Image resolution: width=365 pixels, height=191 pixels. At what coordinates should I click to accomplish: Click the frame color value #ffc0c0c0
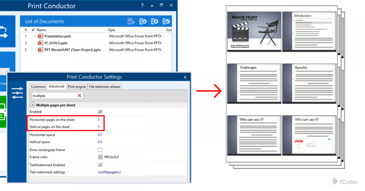point(112,157)
